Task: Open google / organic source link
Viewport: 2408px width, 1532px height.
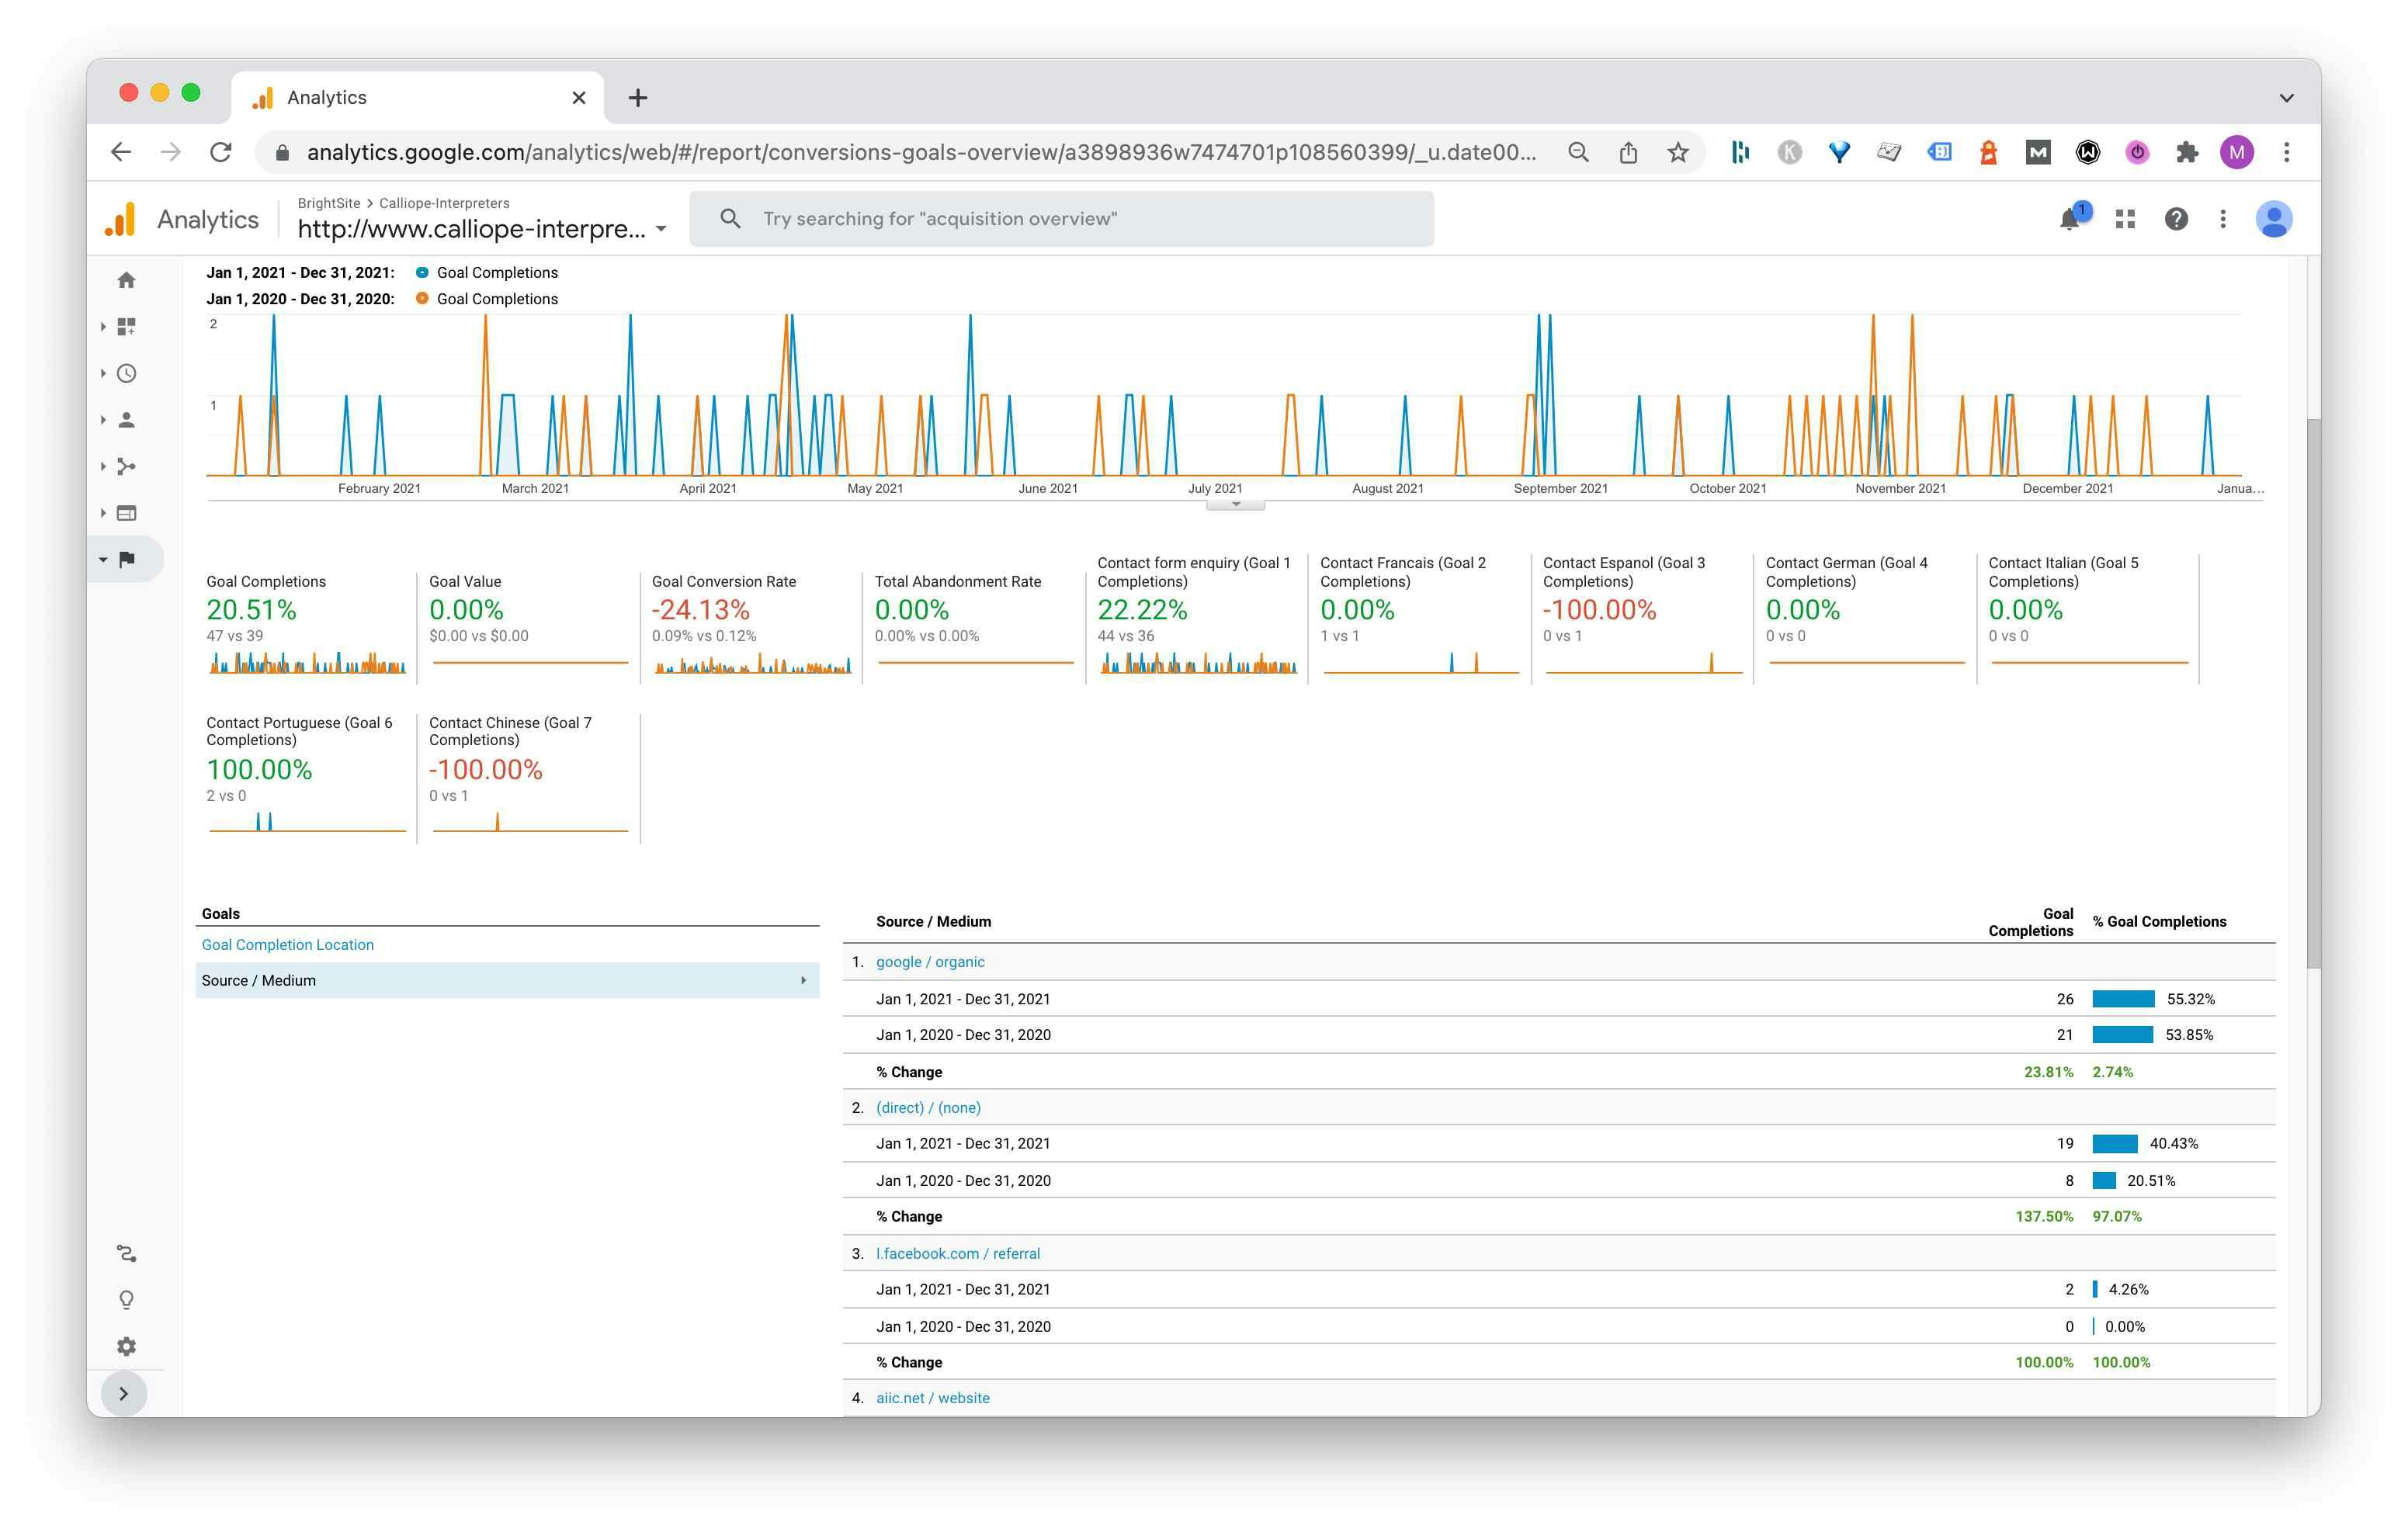Action: point(930,962)
